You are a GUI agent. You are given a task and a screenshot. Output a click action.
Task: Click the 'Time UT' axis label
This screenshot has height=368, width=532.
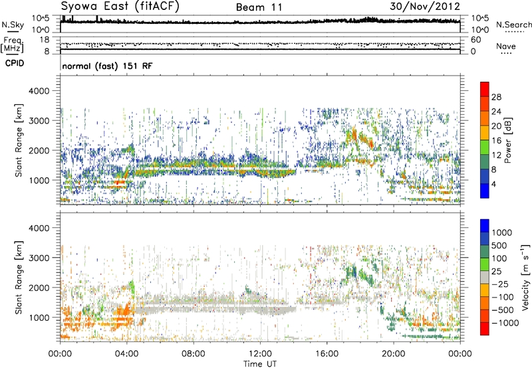tap(260, 364)
